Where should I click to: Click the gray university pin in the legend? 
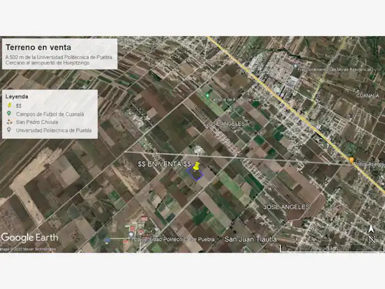(8, 130)
